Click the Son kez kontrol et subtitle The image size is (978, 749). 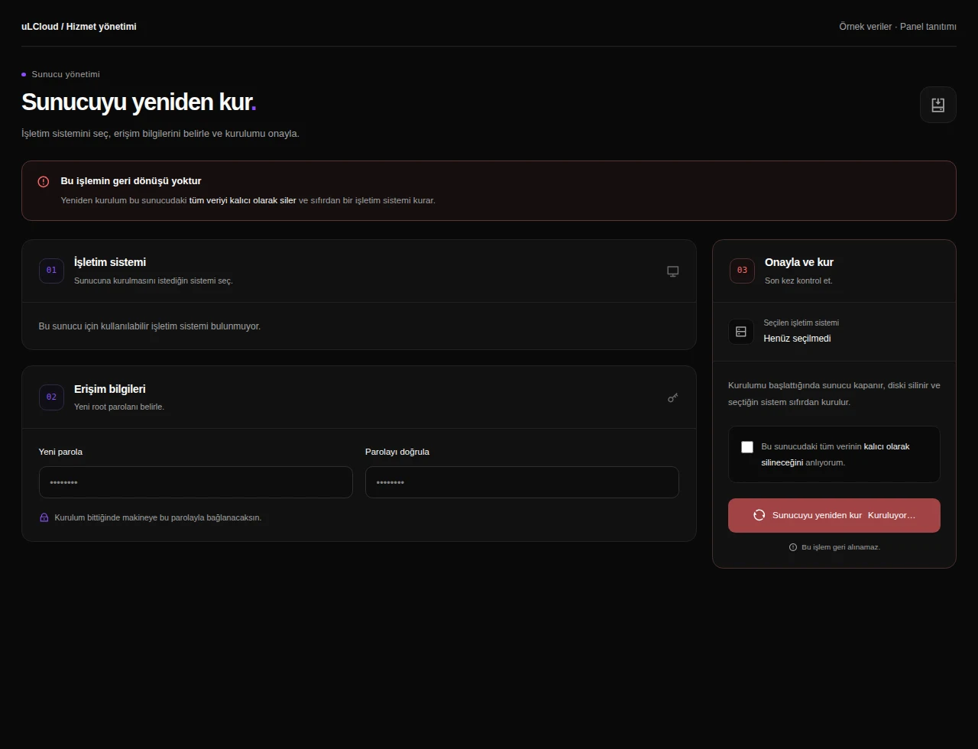click(798, 280)
